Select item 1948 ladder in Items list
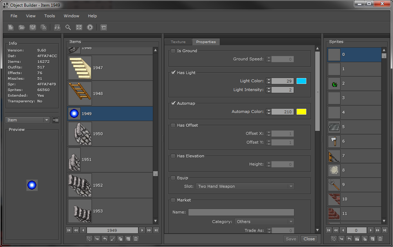393x247 pixels. (x=110, y=94)
